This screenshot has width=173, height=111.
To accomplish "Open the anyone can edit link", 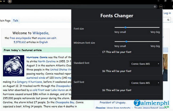I will point(47,38).
